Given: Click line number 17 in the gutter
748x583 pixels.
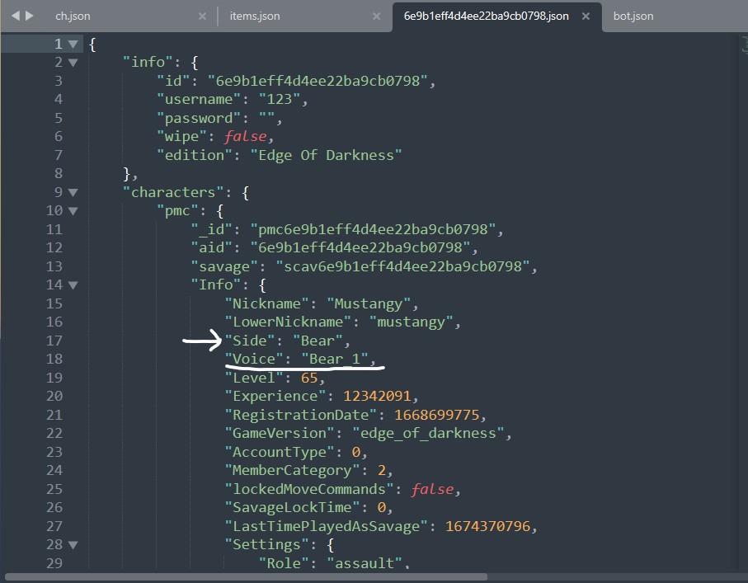Looking at the screenshot, I should tap(54, 341).
